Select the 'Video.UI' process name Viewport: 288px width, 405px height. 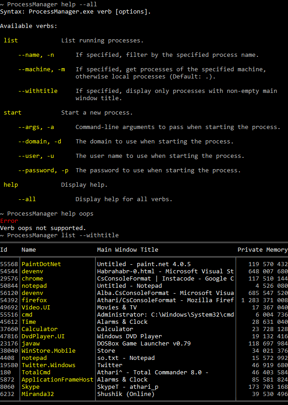36,308
